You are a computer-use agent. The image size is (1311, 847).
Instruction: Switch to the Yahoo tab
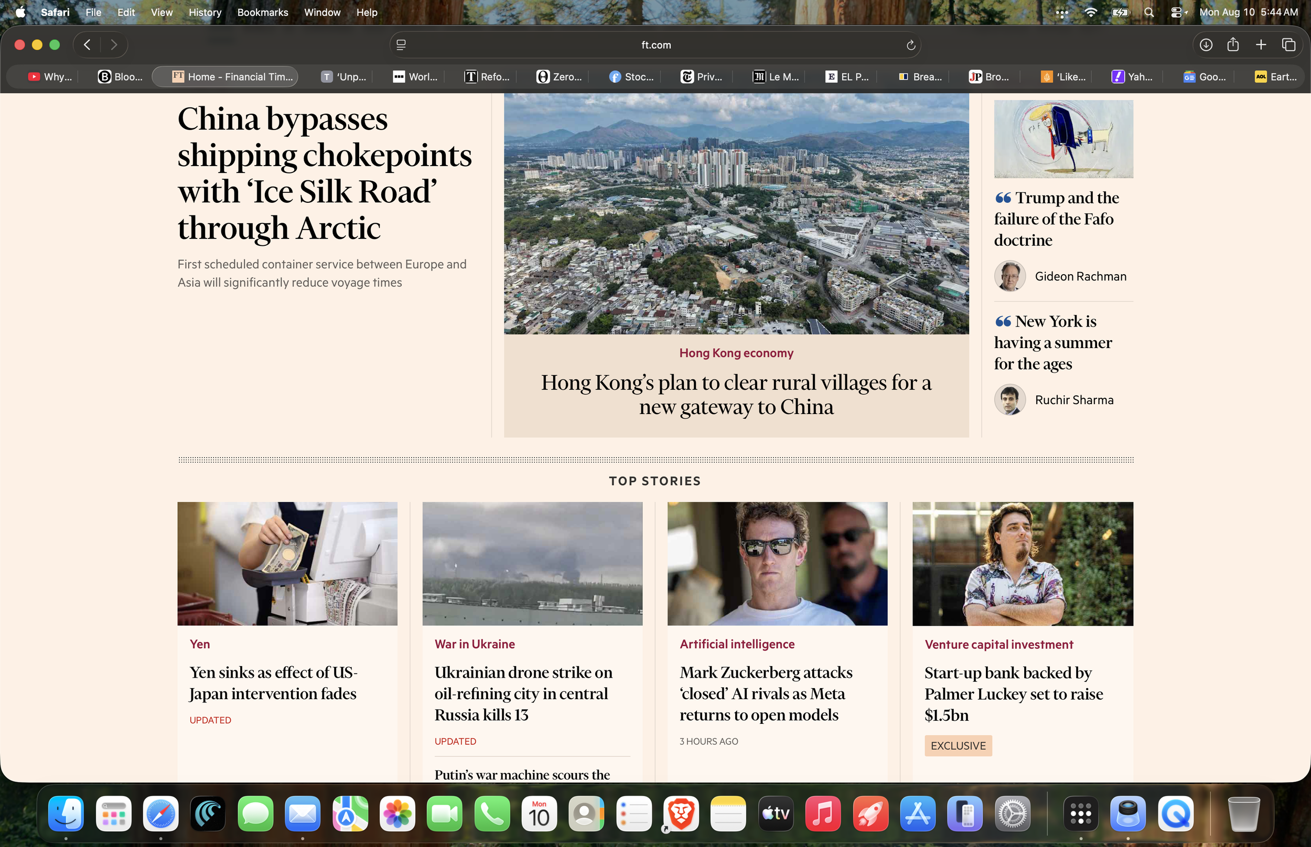(x=1133, y=77)
